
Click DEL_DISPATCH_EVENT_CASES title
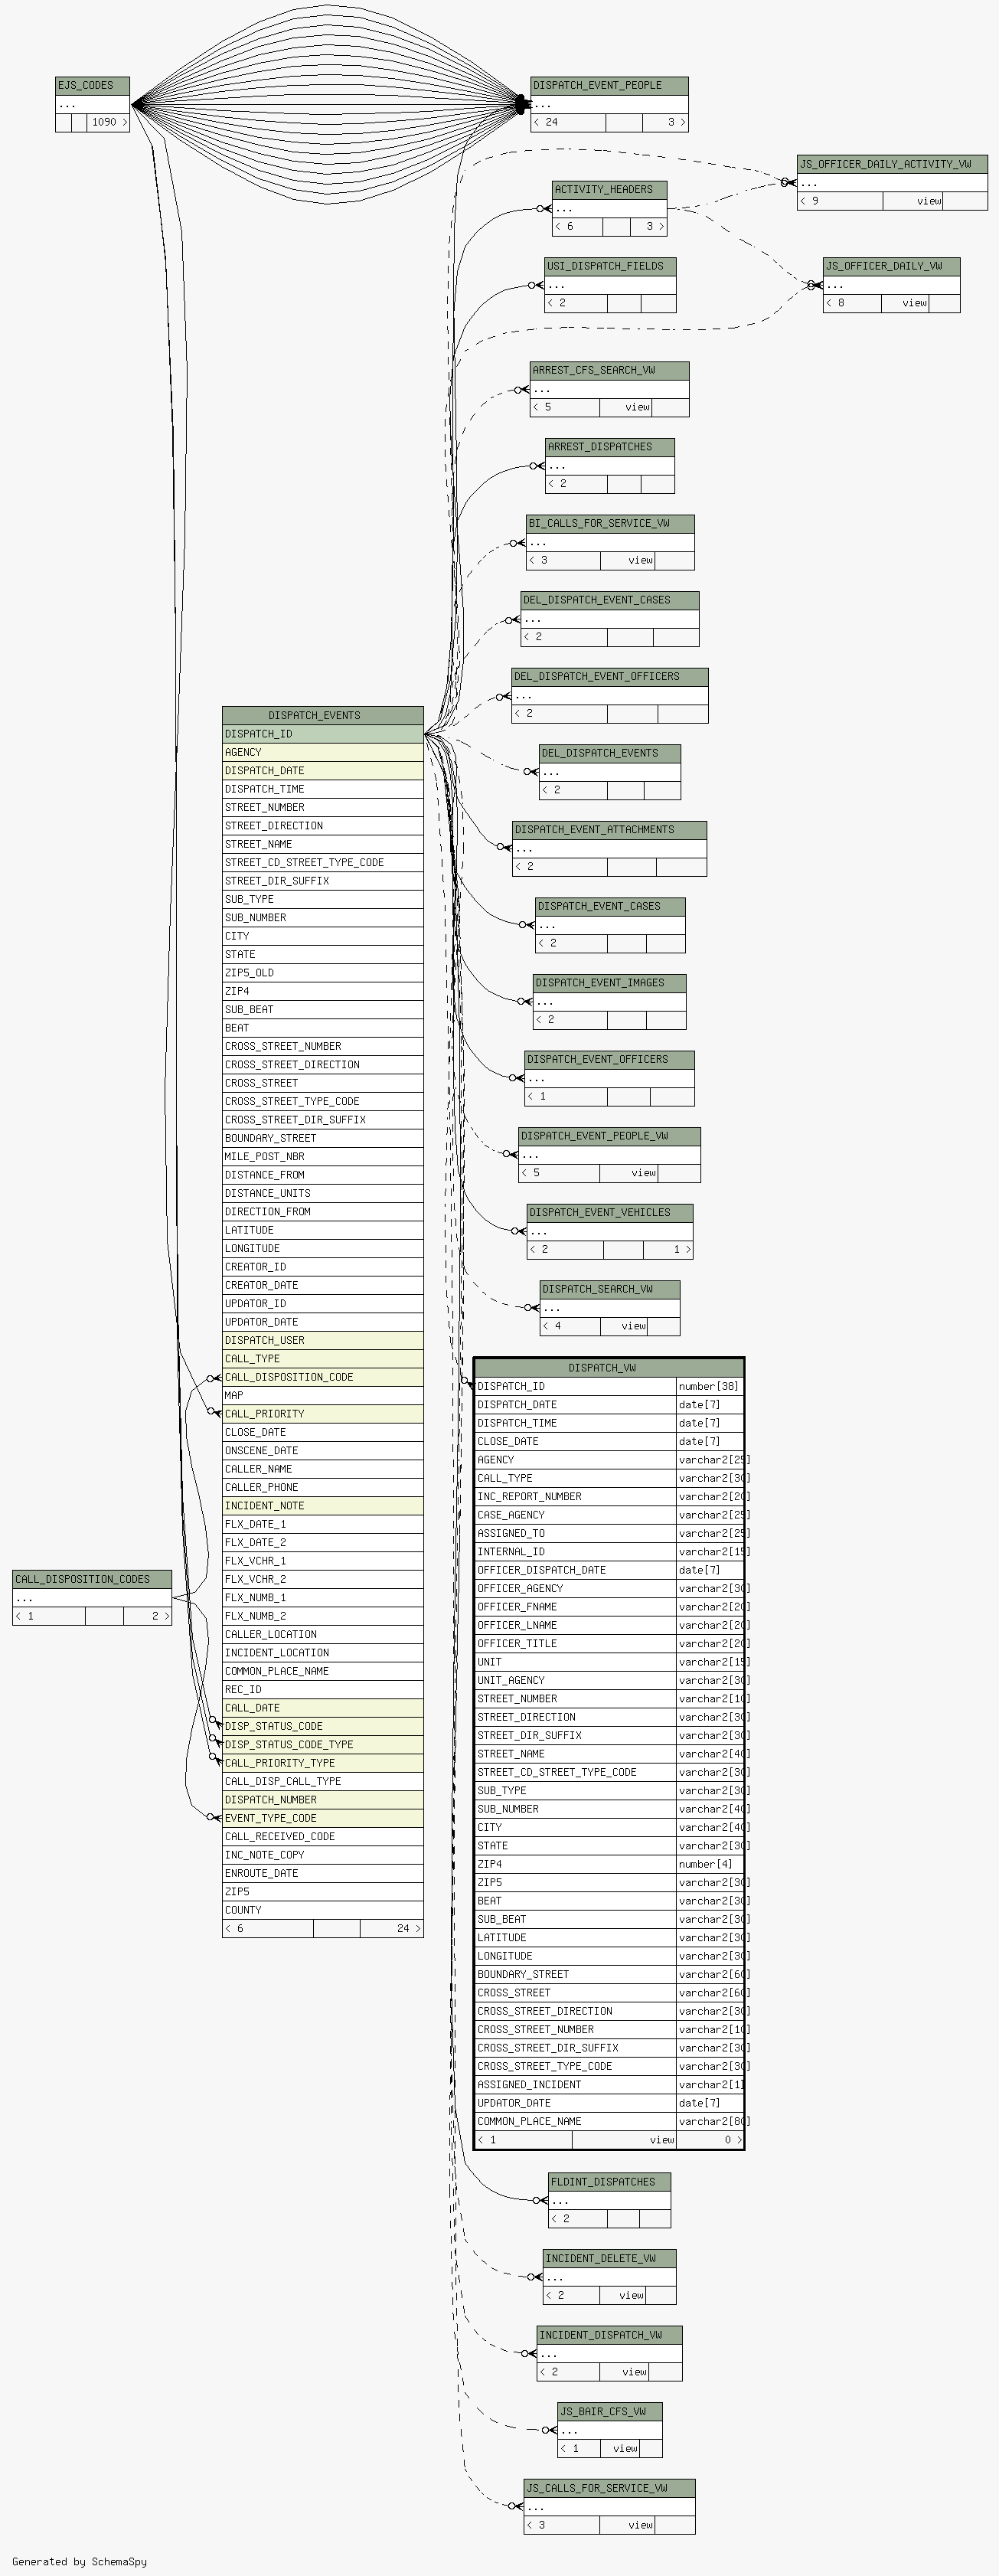pos(610,600)
